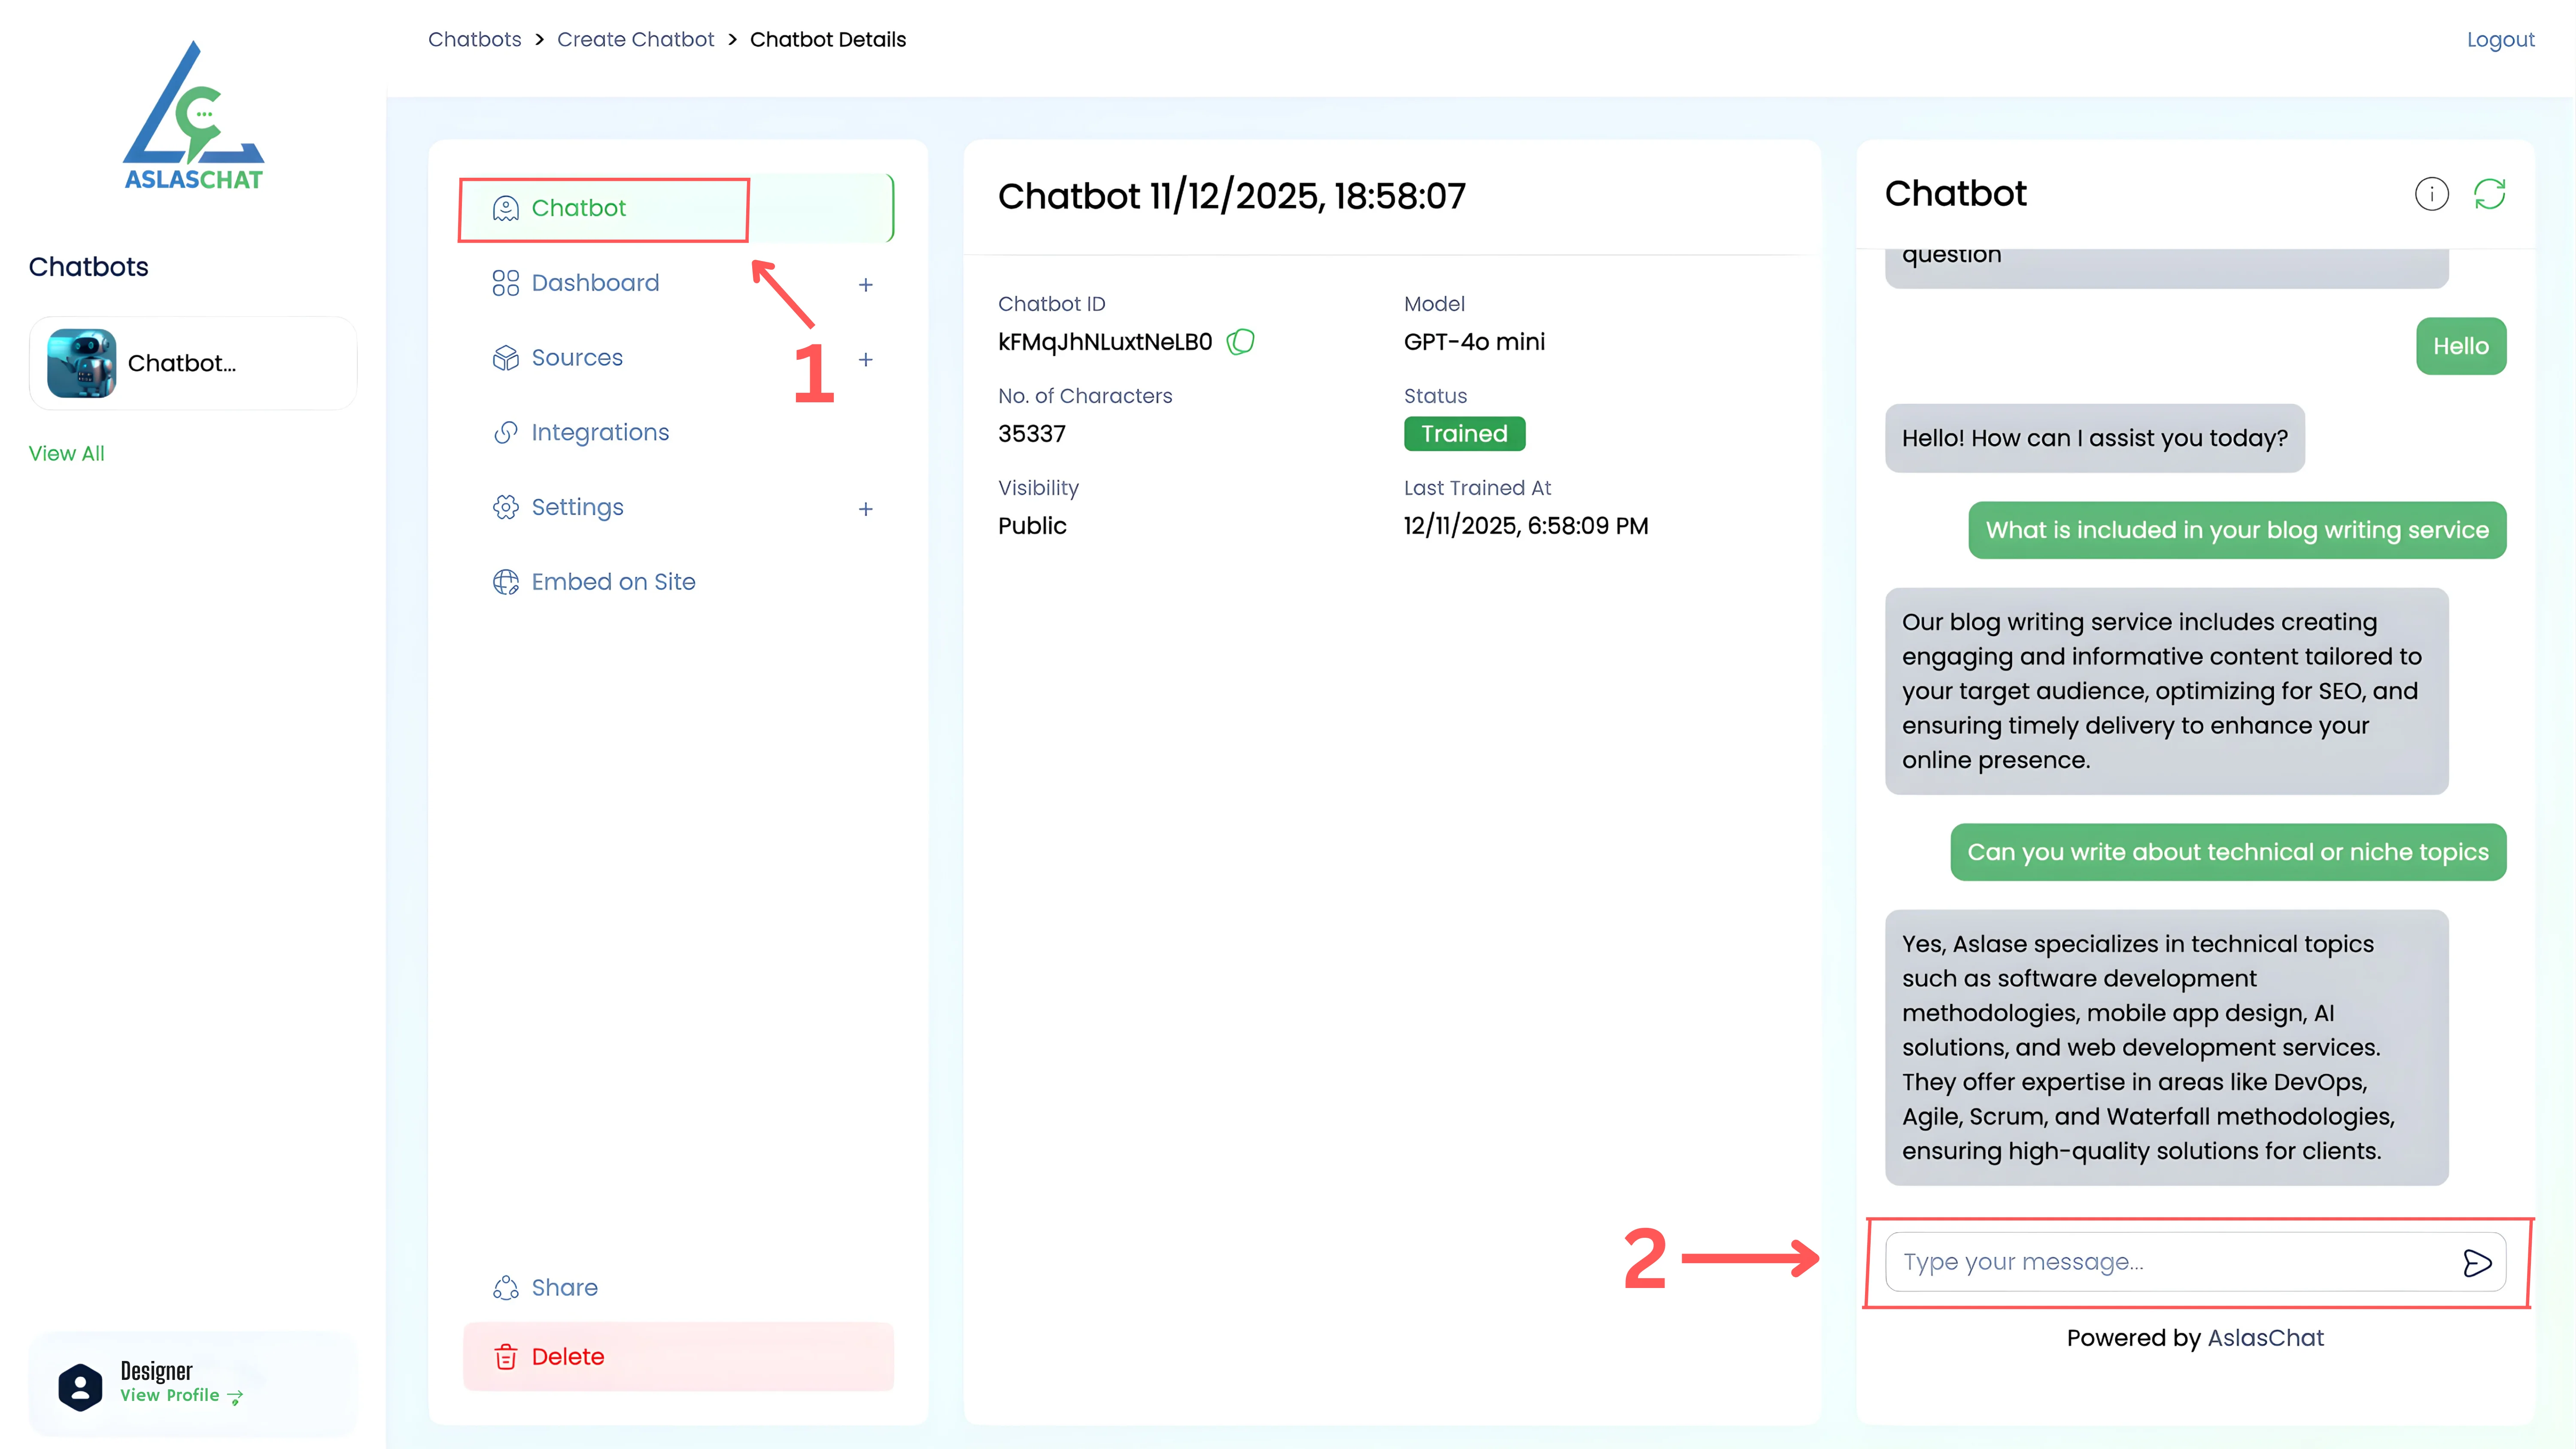2576x1449 pixels.
Task: Select the Chatbot menu item
Action: [x=578, y=208]
